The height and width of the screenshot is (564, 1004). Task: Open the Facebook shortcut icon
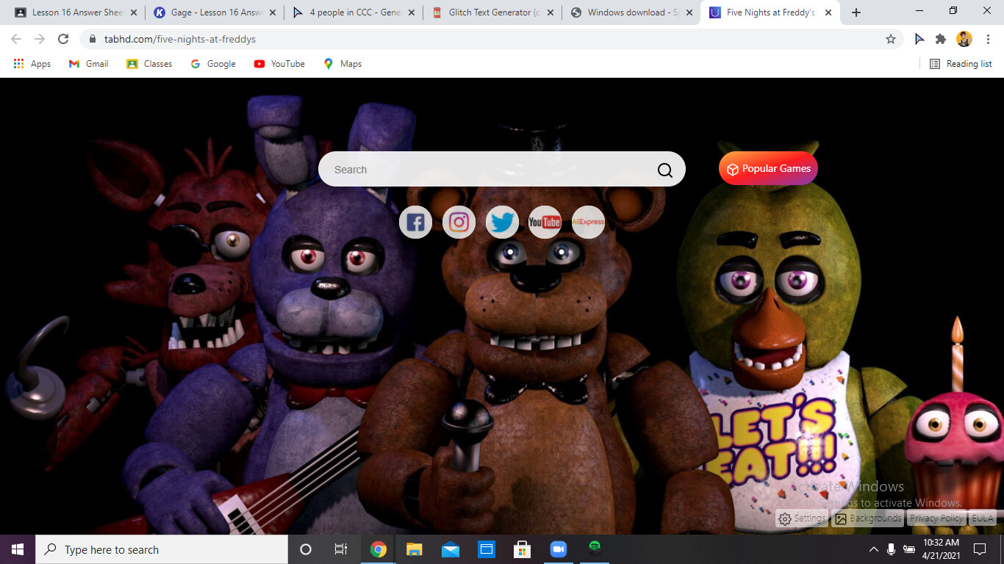(415, 222)
